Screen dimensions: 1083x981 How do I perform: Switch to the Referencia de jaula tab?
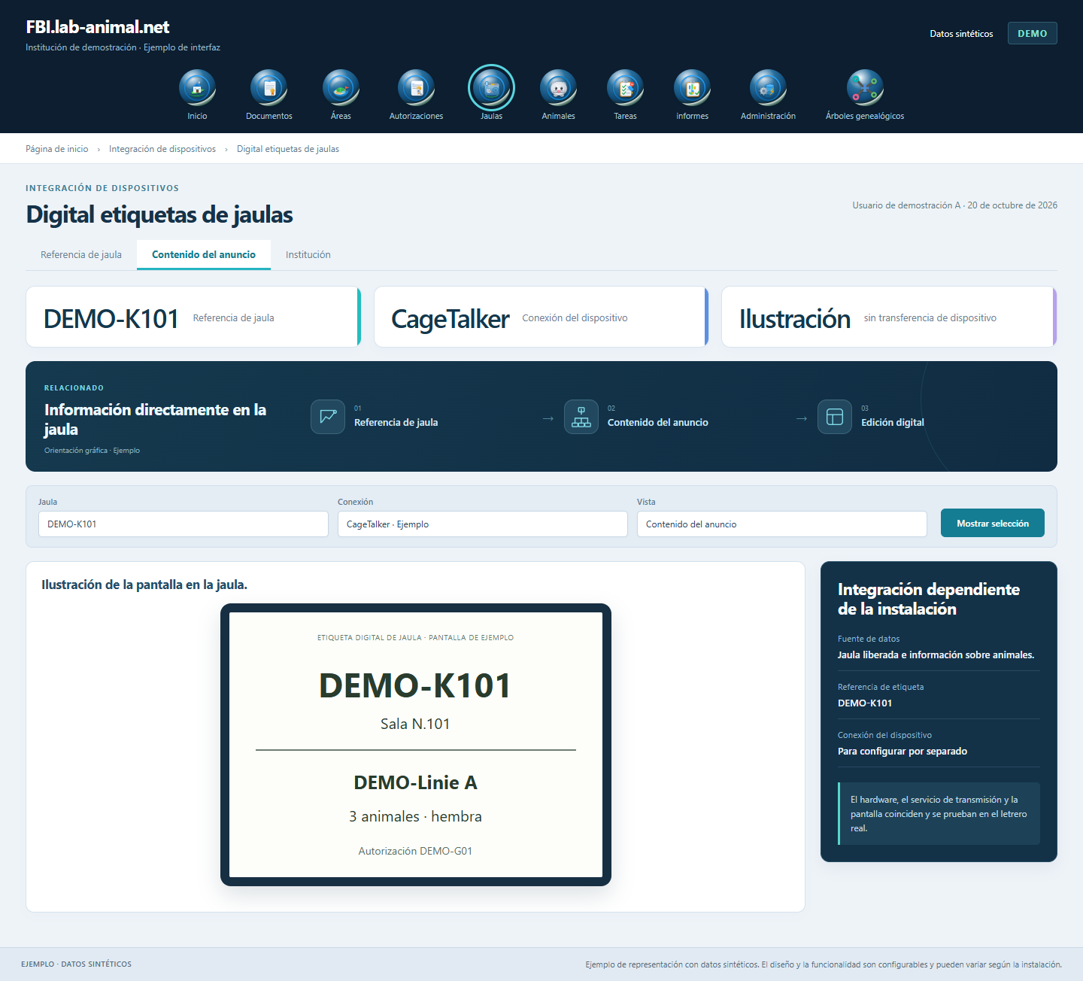[x=81, y=255]
